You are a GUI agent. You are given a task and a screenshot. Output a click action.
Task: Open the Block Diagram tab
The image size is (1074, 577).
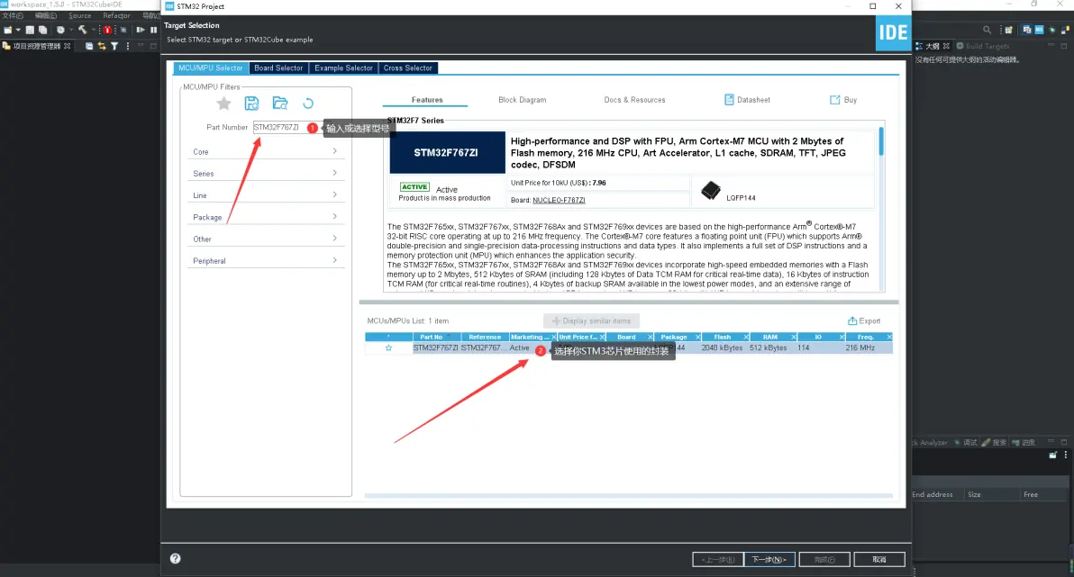coord(522,100)
